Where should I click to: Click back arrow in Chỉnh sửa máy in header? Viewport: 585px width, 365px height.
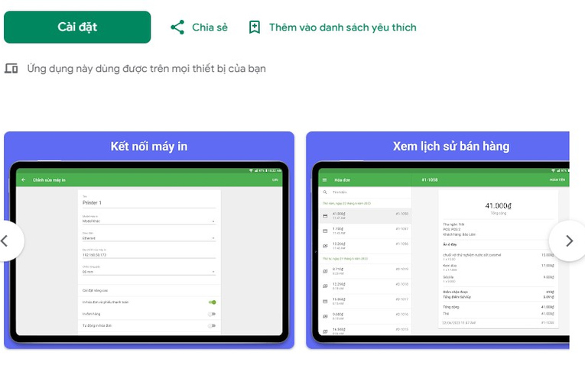click(x=24, y=180)
